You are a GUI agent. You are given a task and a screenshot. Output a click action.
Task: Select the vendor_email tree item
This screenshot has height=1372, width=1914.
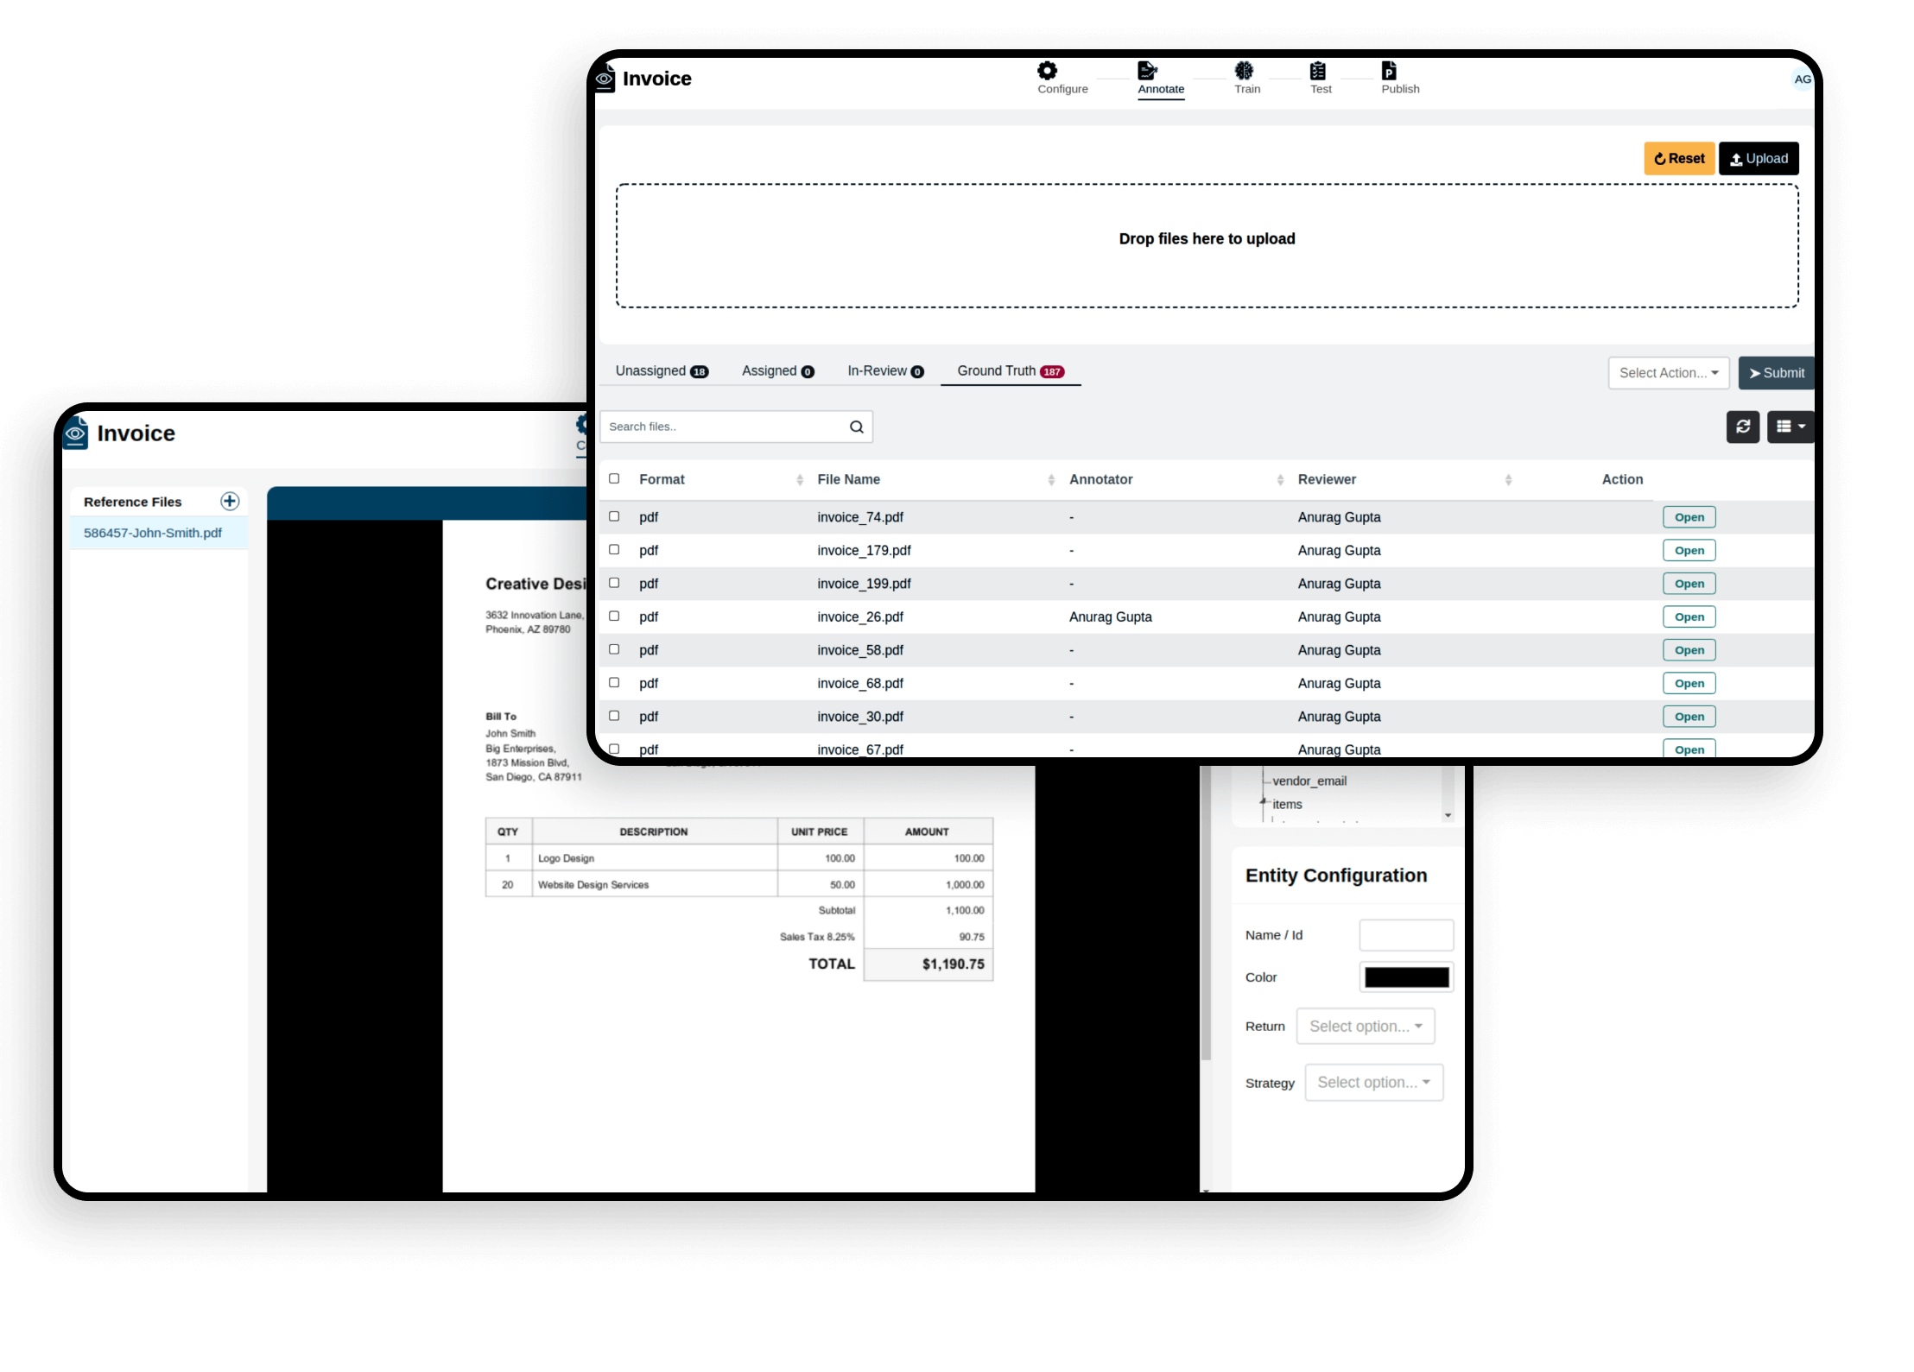click(x=1309, y=781)
